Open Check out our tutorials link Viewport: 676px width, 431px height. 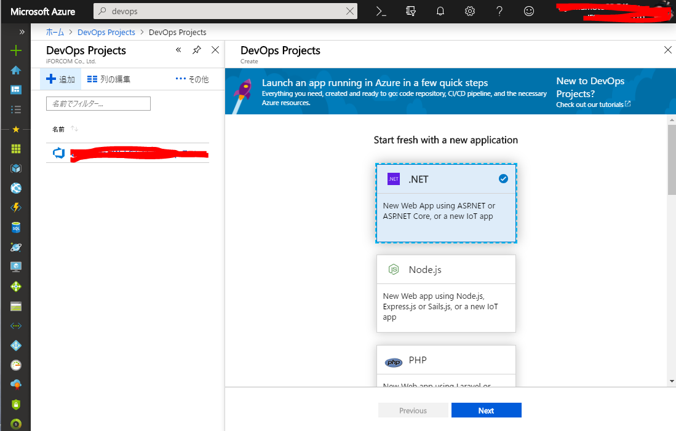[593, 105]
